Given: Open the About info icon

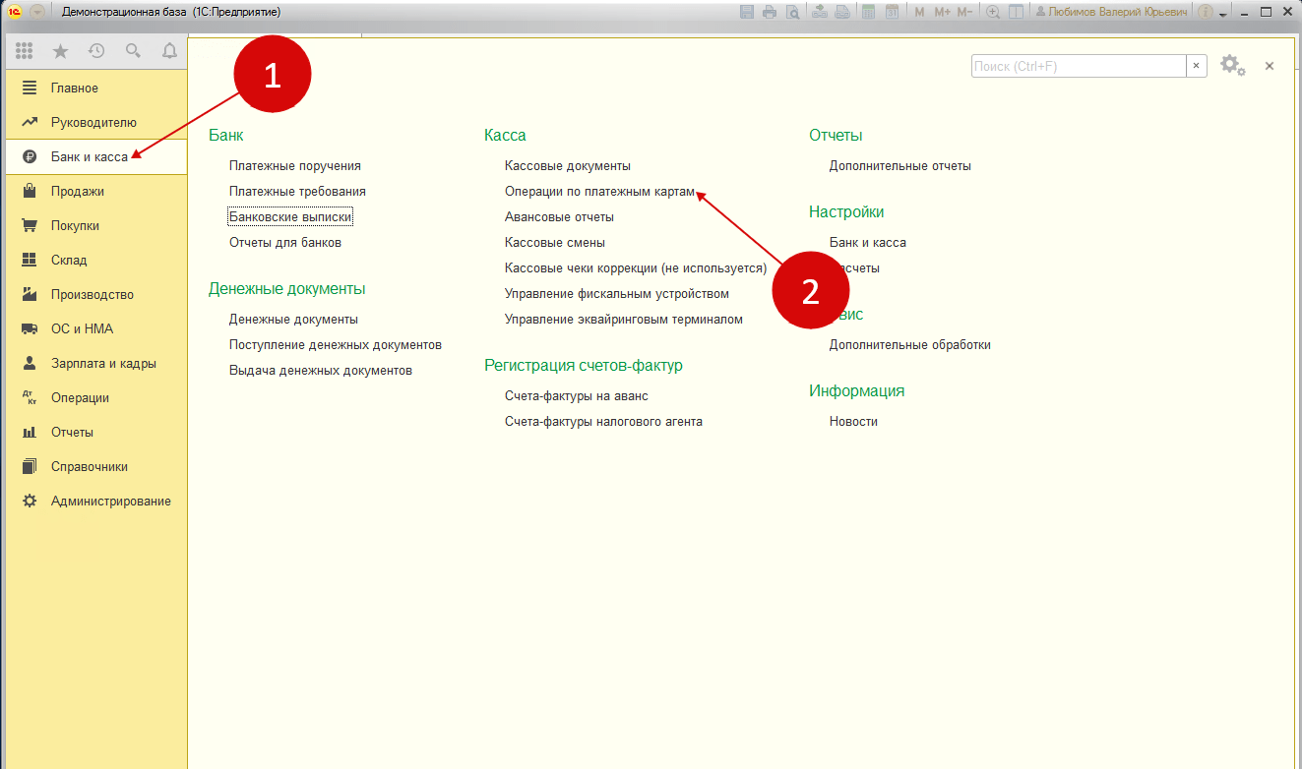Looking at the screenshot, I should click(1206, 12).
